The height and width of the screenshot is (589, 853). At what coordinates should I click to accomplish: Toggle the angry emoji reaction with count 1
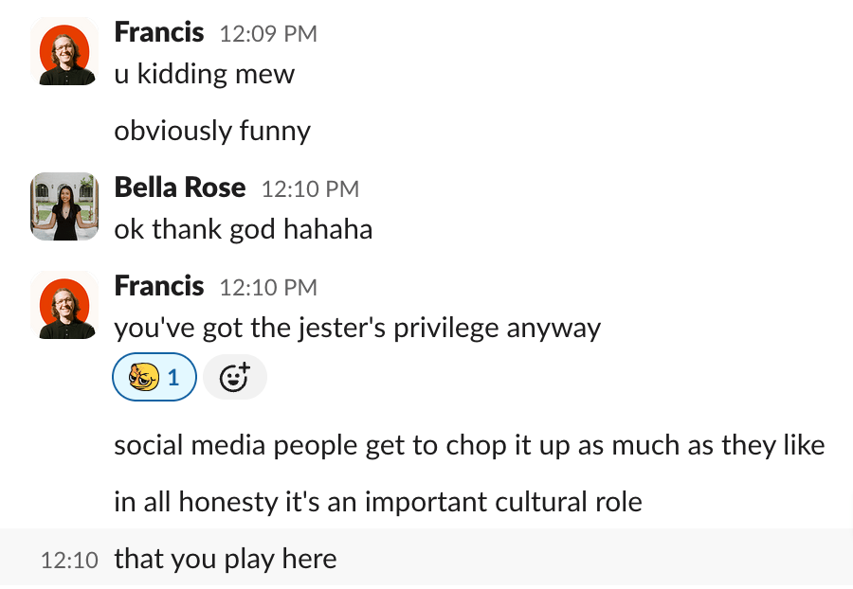pos(154,377)
